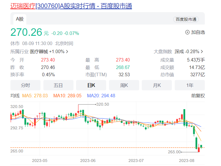
Task: Click the MA5: 278.03 legend value
Action: pos(35,96)
